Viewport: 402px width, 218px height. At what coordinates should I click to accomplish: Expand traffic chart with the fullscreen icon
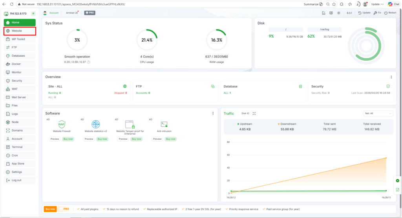pos(254,113)
